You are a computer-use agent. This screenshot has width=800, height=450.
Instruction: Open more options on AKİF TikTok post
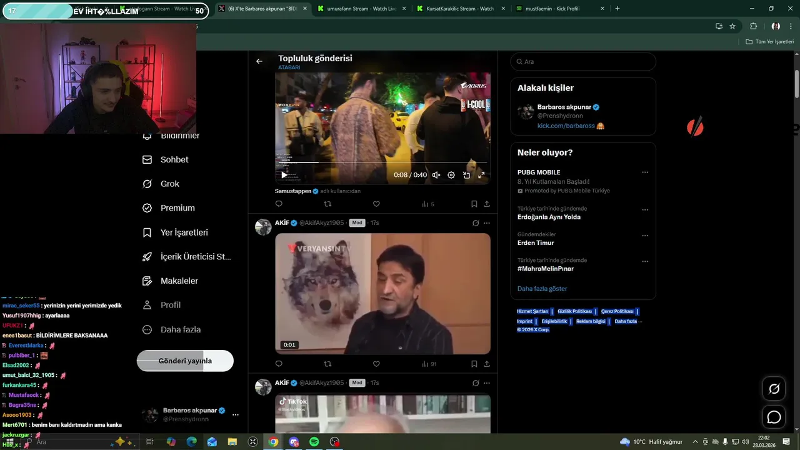pos(487,383)
